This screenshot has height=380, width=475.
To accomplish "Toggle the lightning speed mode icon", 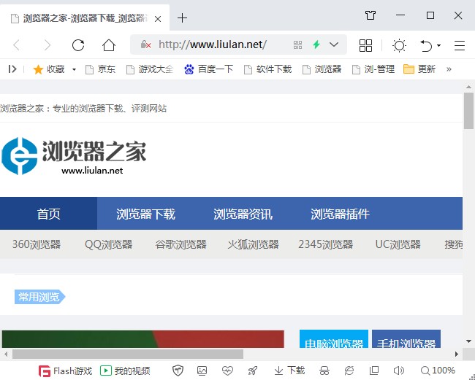I will (x=316, y=44).
